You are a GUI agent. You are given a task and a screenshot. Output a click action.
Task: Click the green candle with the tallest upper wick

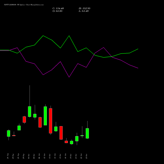click(x=30, y=112)
